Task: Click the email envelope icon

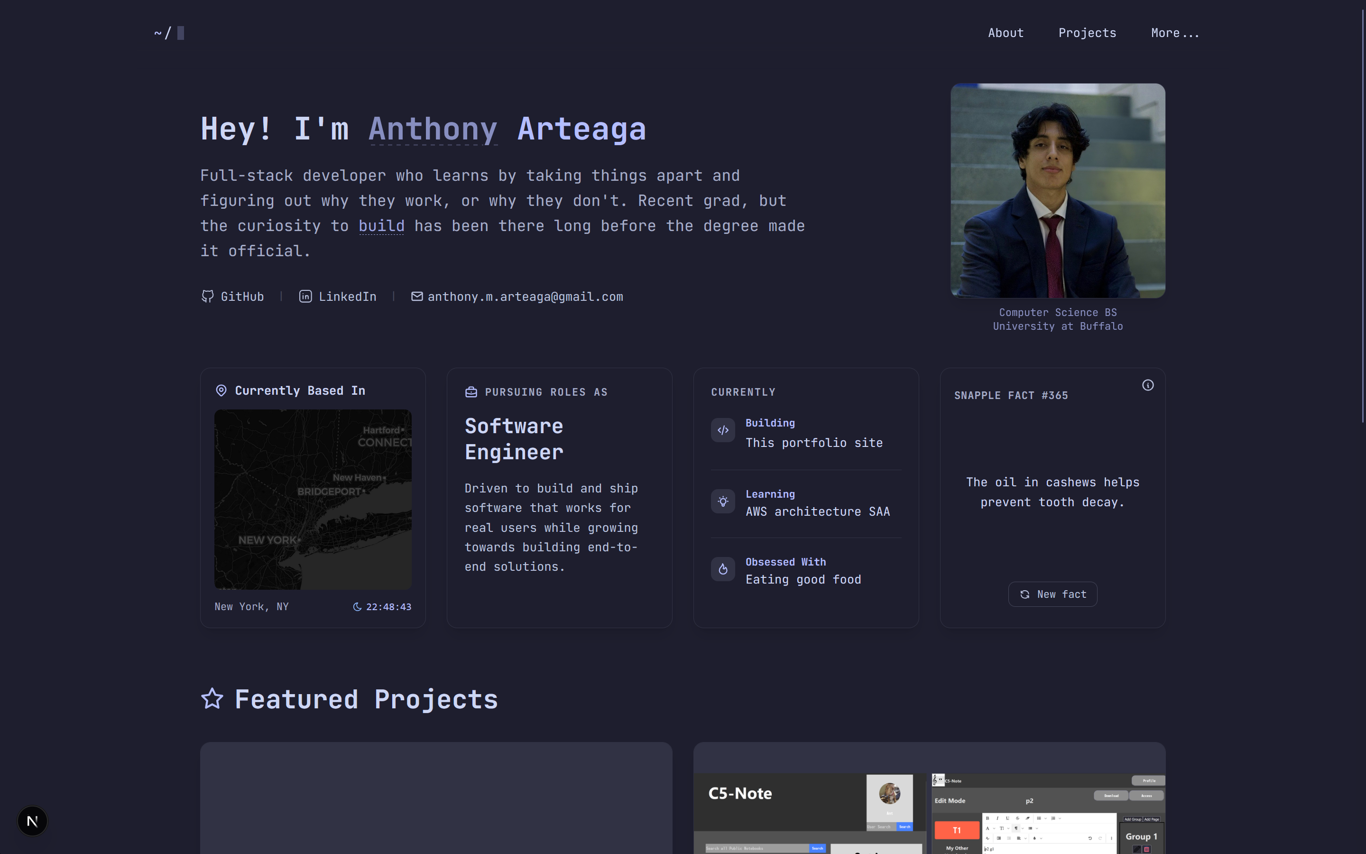Action: pyautogui.click(x=416, y=297)
